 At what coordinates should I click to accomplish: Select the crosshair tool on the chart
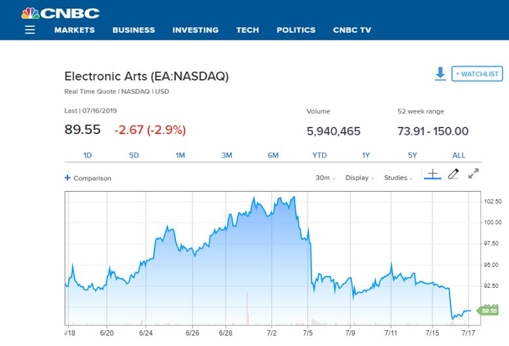click(432, 175)
